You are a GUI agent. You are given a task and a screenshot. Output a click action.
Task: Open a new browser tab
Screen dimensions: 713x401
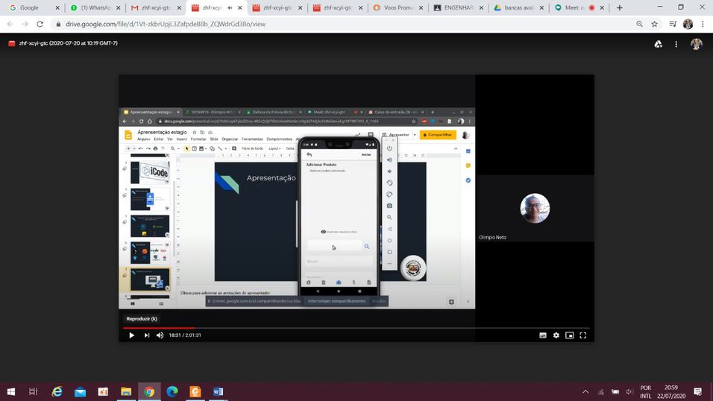point(619,7)
